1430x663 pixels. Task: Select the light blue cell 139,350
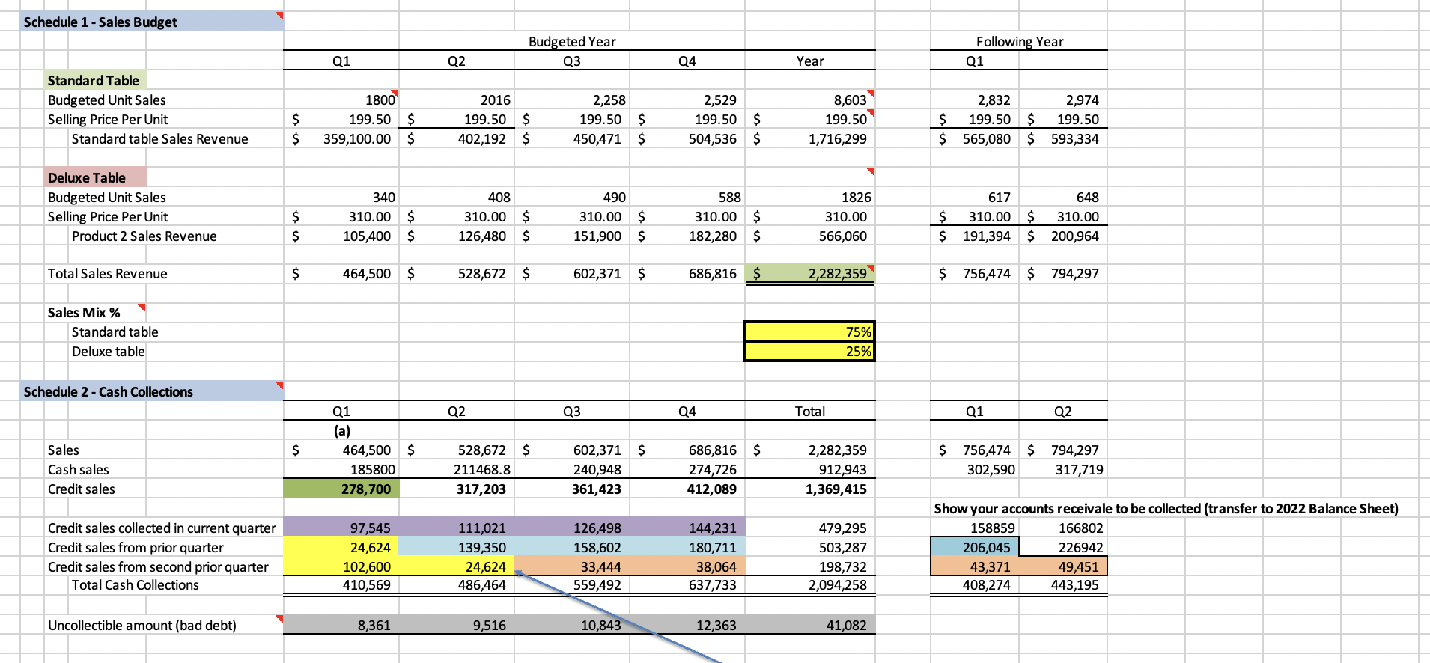pyautogui.click(x=457, y=547)
